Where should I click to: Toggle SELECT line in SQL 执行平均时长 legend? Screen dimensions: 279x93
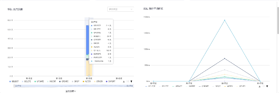pos(150,86)
